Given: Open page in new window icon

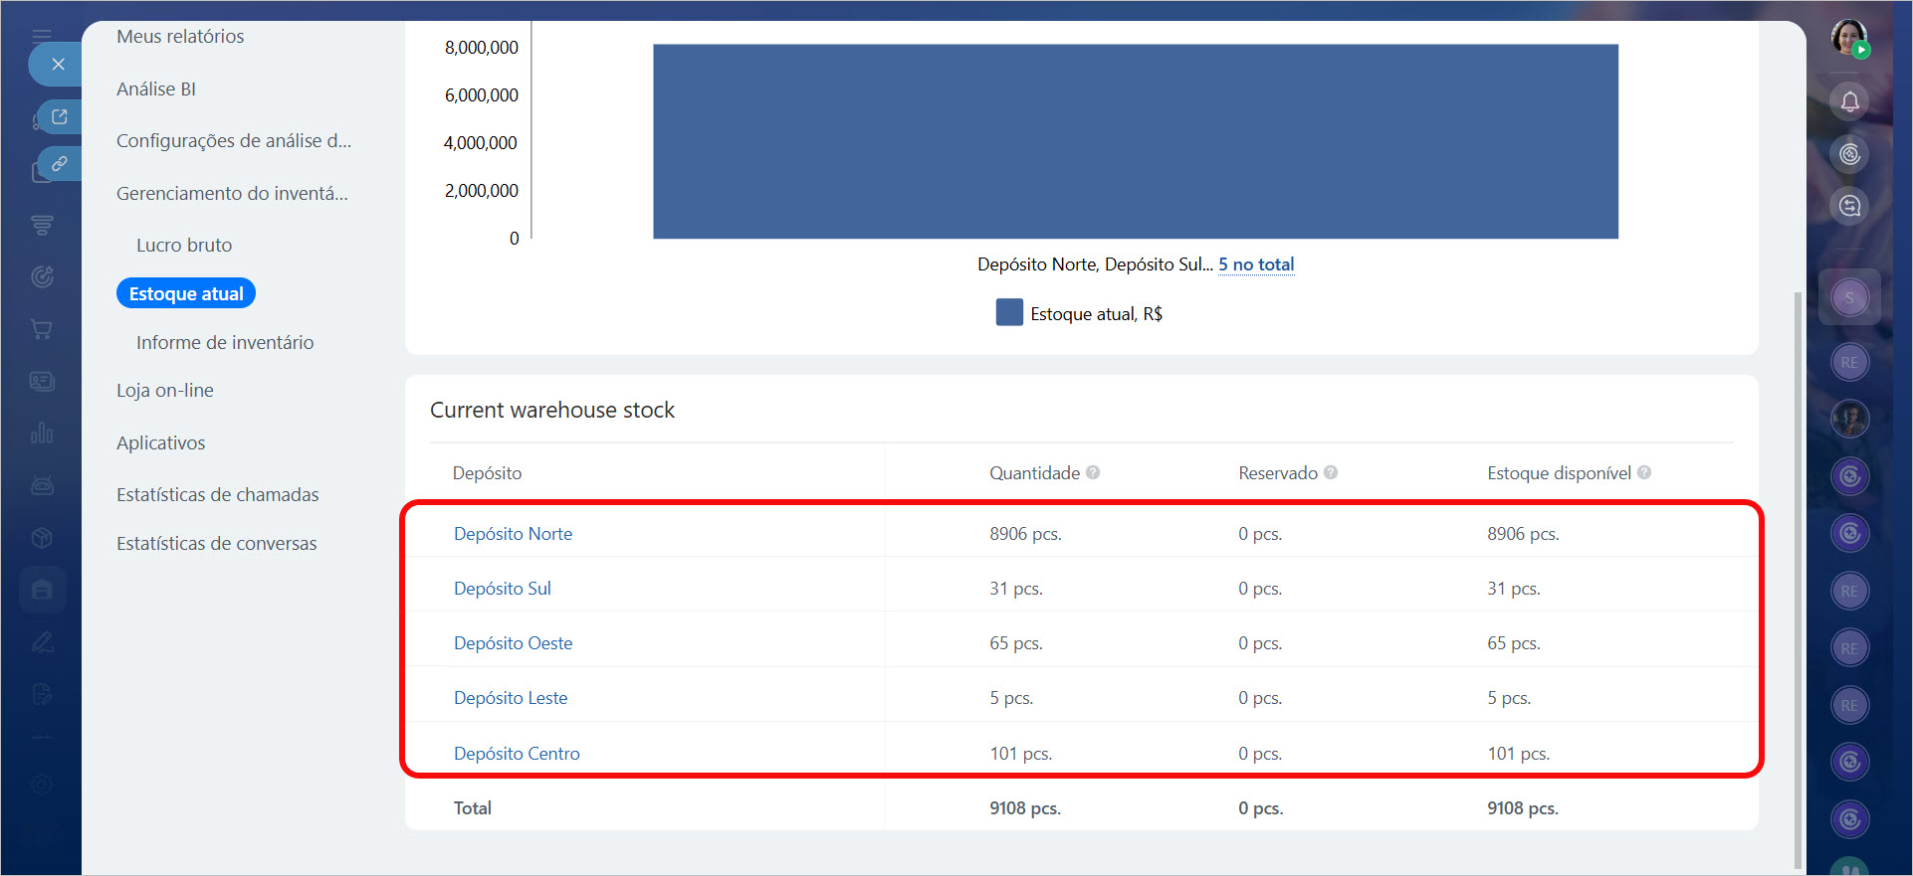Looking at the screenshot, I should [60, 117].
